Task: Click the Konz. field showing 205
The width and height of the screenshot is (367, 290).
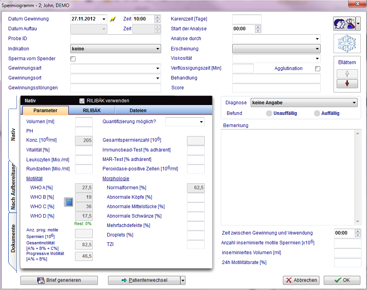Action: pyautogui.click(x=84, y=140)
